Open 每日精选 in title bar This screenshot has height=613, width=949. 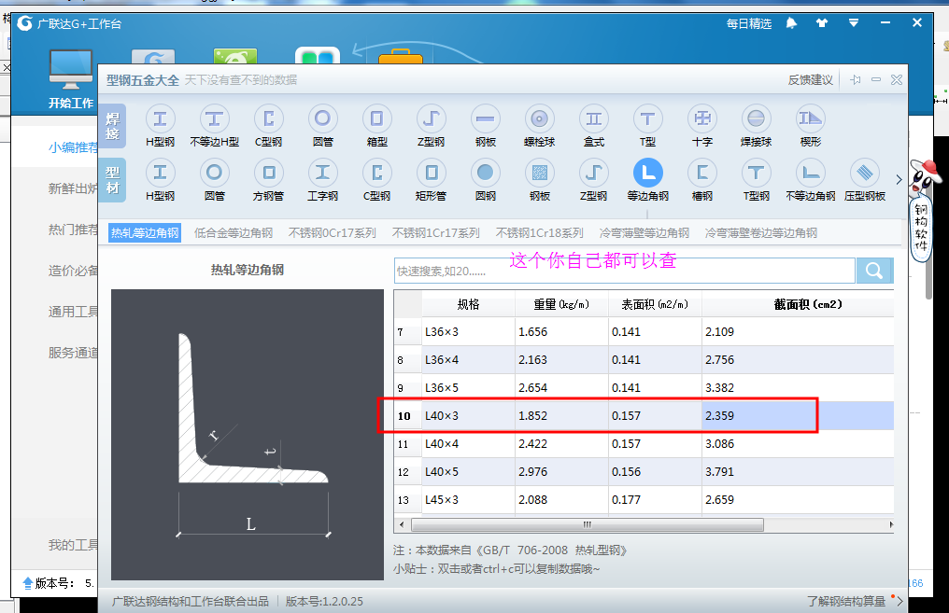tap(749, 23)
